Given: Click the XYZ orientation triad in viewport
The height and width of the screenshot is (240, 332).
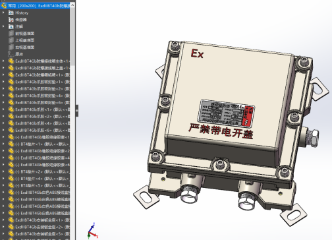Looking at the screenshot, I should tap(92, 231).
